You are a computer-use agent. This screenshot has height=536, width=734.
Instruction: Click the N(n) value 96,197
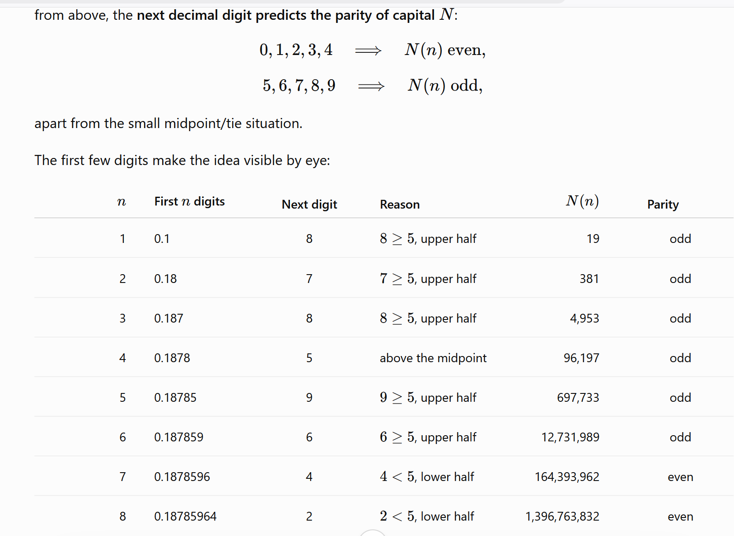click(581, 358)
